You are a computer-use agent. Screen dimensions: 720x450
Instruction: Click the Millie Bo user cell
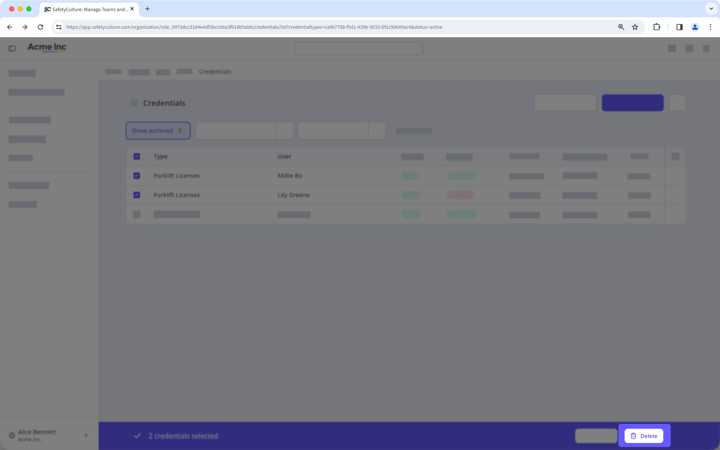[x=290, y=176]
